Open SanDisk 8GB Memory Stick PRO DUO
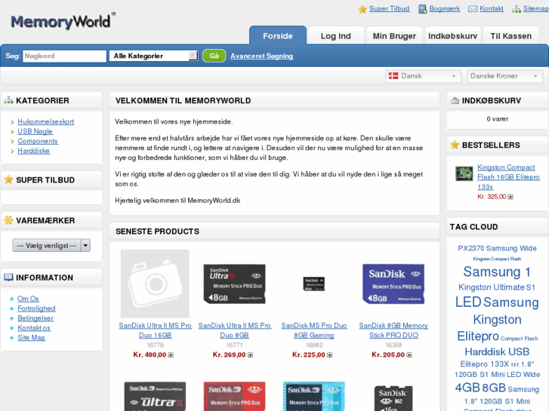Screen dimensions: 549x411 point(393,330)
